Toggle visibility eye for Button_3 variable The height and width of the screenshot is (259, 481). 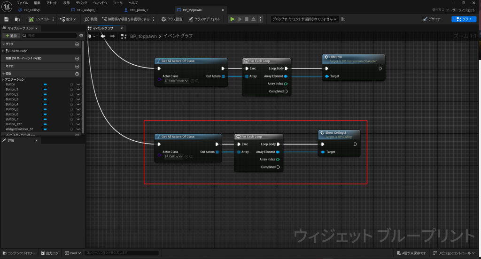click(x=78, y=99)
